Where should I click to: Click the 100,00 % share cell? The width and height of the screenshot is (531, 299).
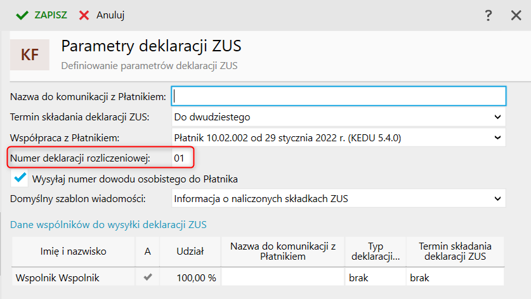196,277
